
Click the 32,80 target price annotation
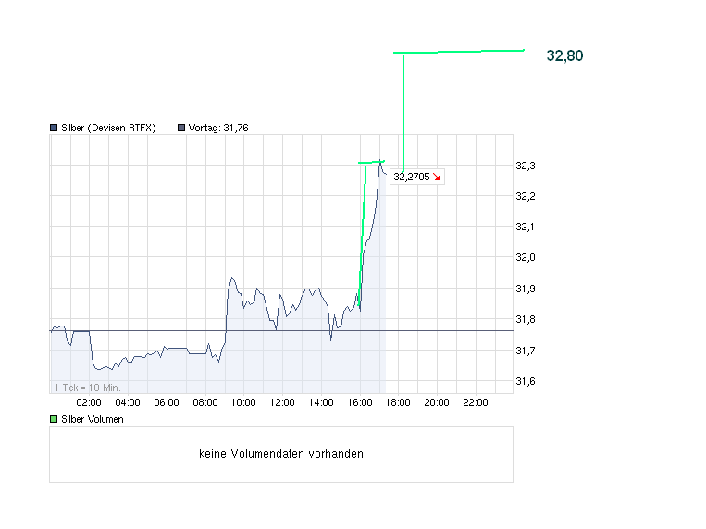pyautogui.click(x=564, y=55)
